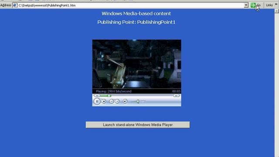Click the 'Playing: 299 K bits/second' status text
Screen dimensions: 279x157
coord(113,91)
